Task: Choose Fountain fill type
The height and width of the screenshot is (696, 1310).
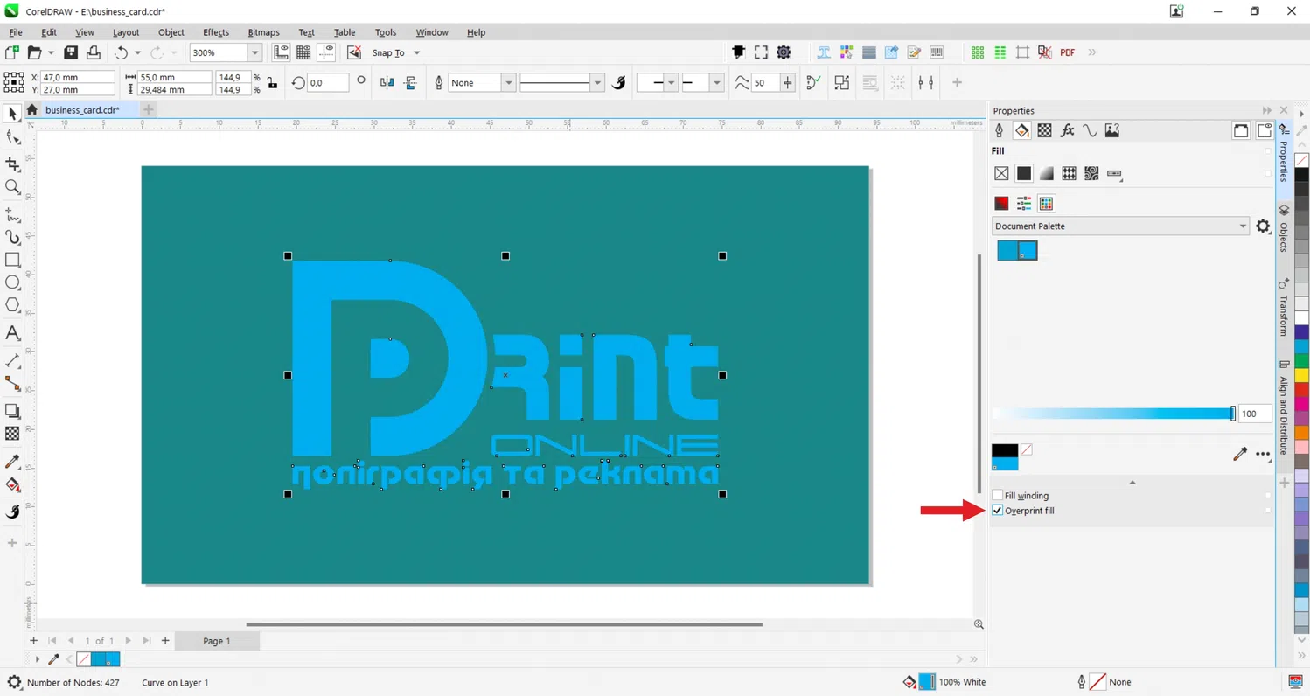Action: click(1047, 173)
